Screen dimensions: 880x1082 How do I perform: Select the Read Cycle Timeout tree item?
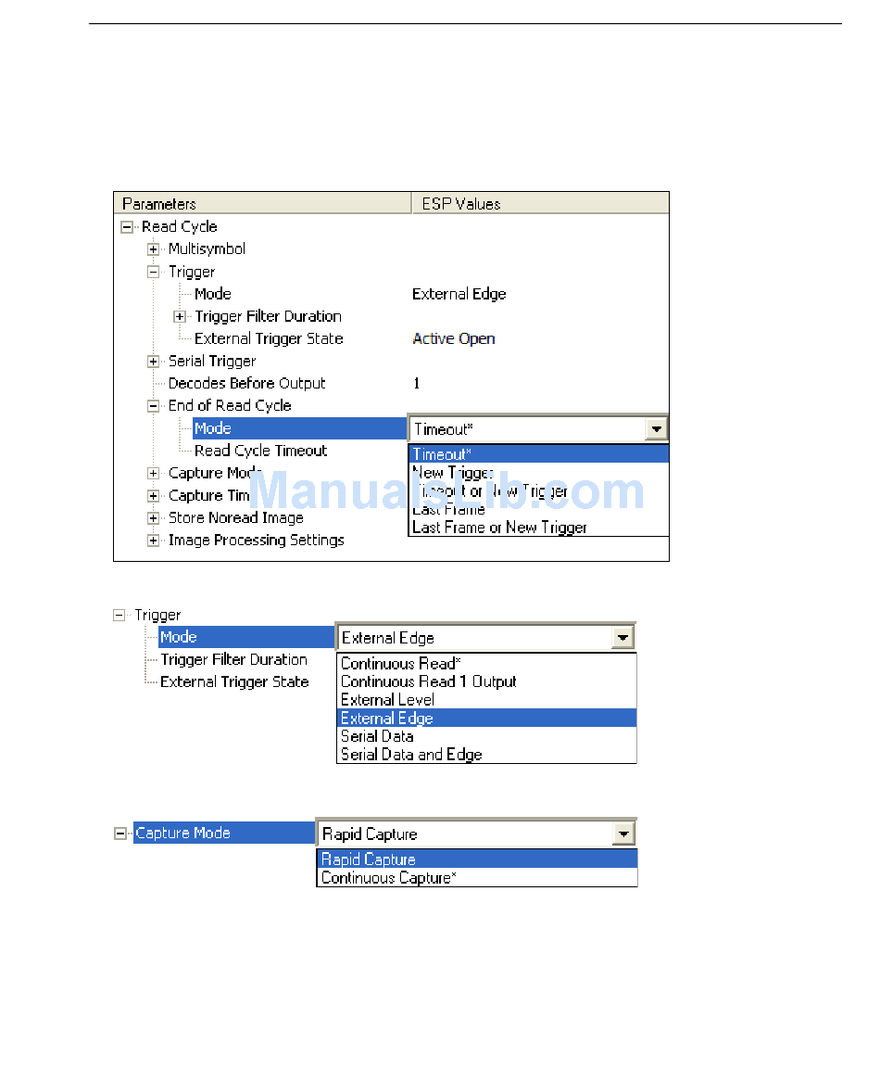coord(260,451)
